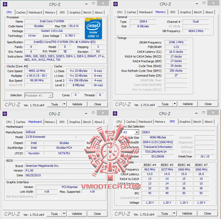Screen dimensions: 221x219
Task: Maximize the Memory tab window
Action: coord(204,3)
